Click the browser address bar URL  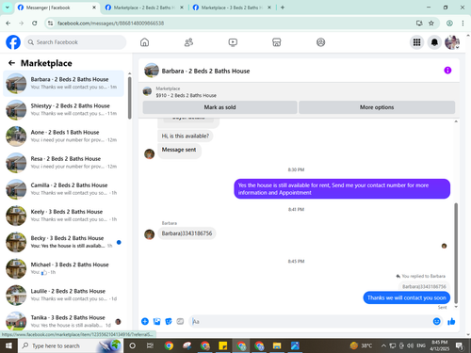(110, 24)
